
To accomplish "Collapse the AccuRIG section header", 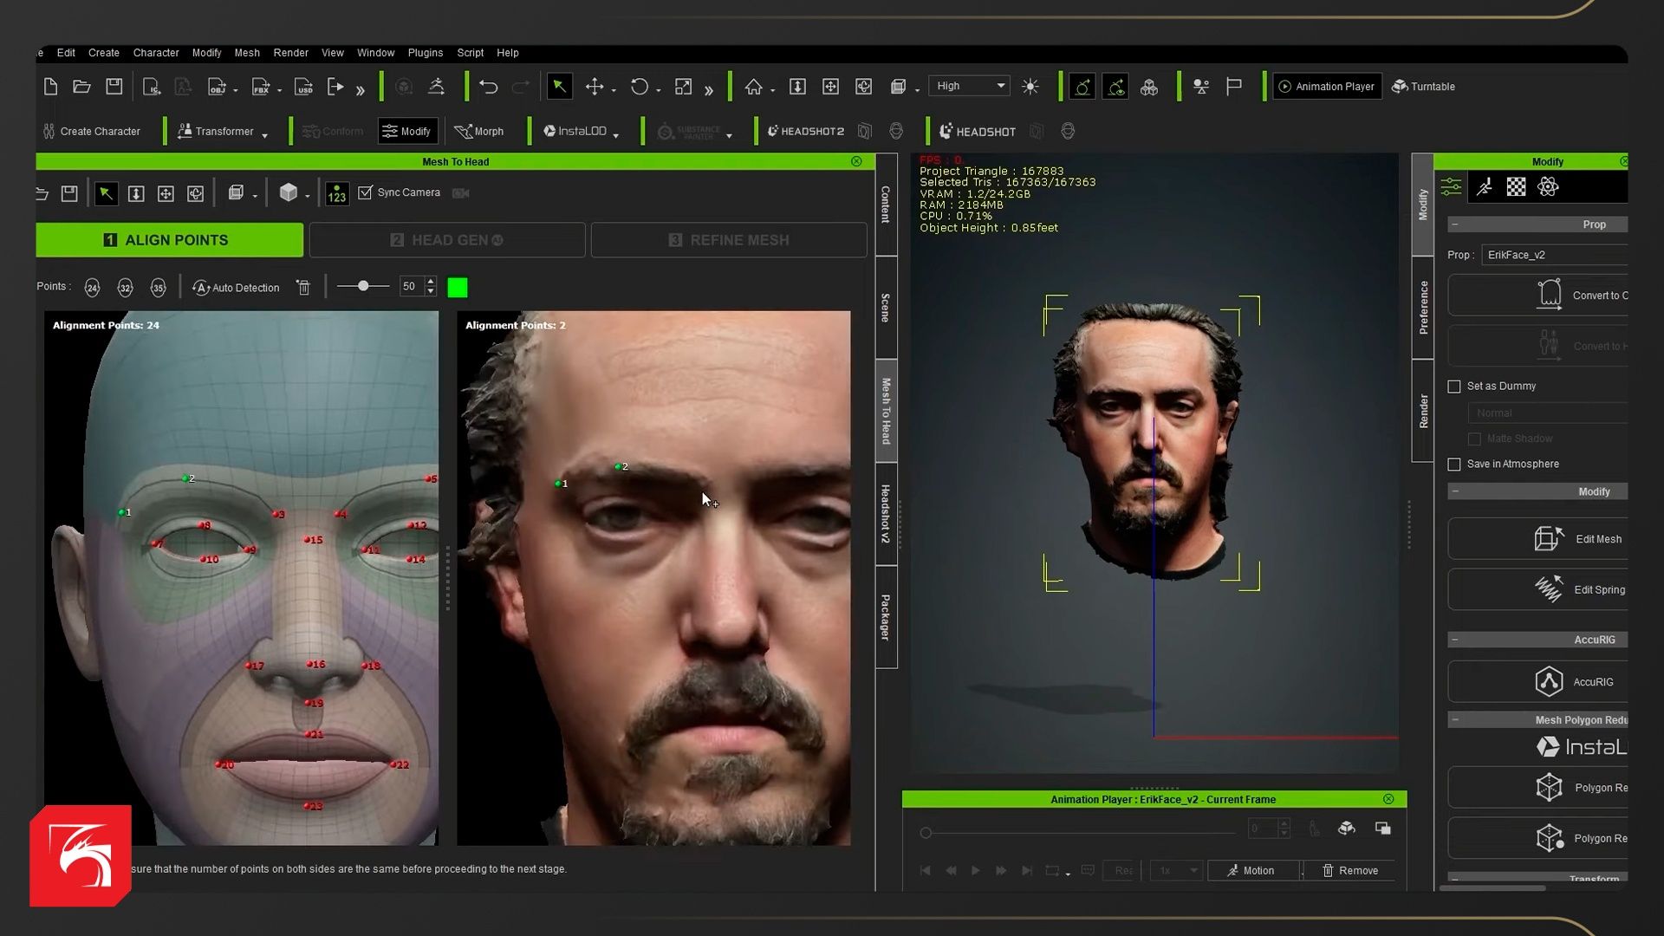I will point(1455,640).
